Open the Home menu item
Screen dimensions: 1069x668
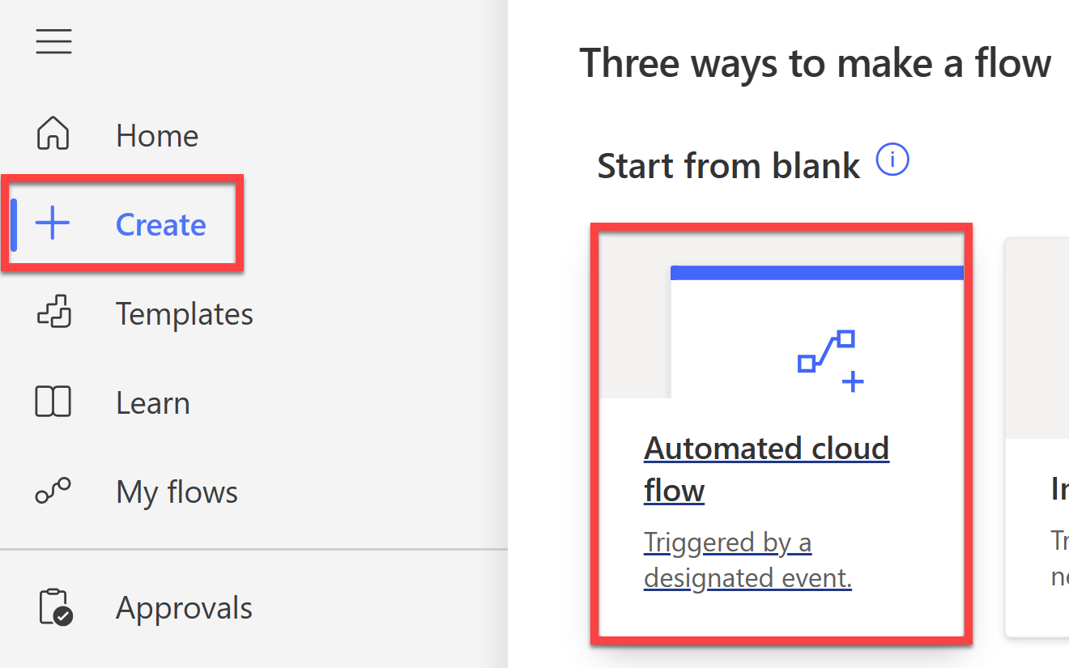click(x=157, y=135)
